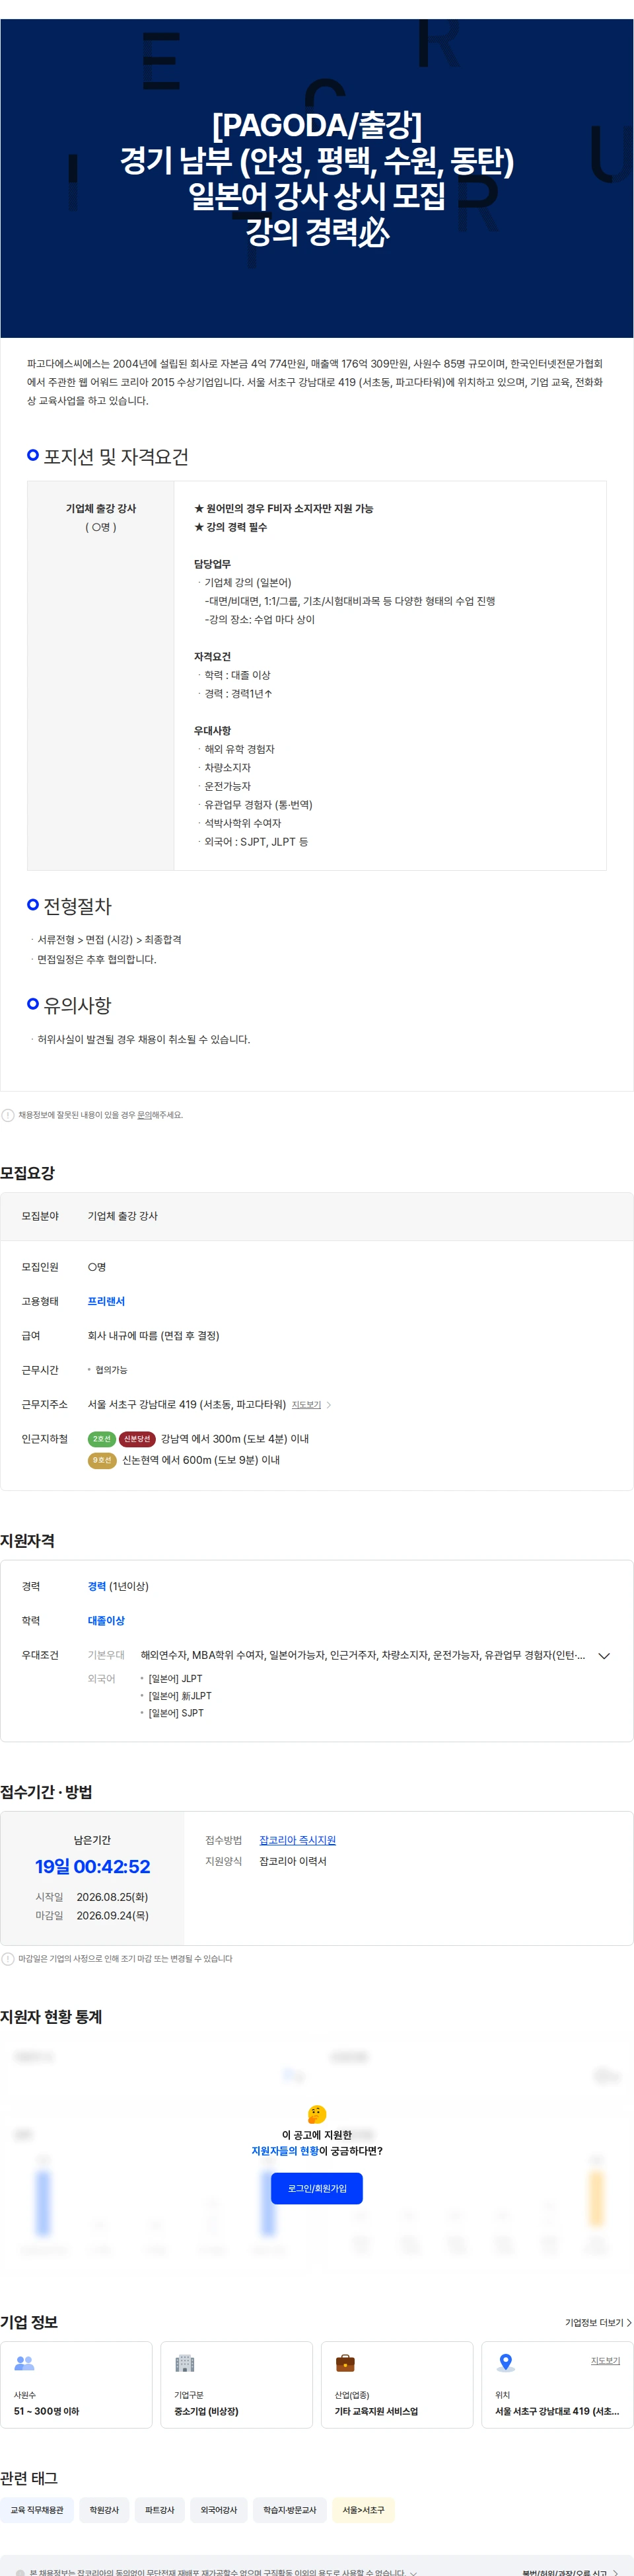Click the [일본어] JLPT item
634x2576 pixels.
click(175, 1679)
